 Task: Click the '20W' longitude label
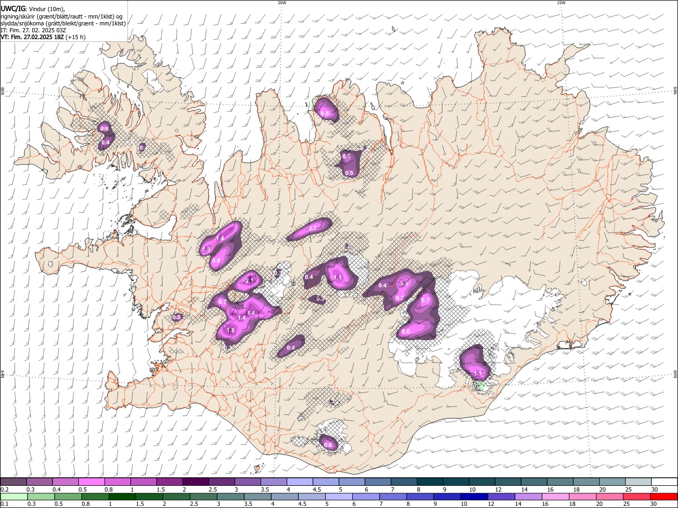282,3
